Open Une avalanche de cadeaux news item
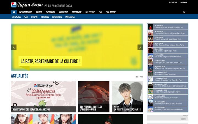 [x=168, y=74]
